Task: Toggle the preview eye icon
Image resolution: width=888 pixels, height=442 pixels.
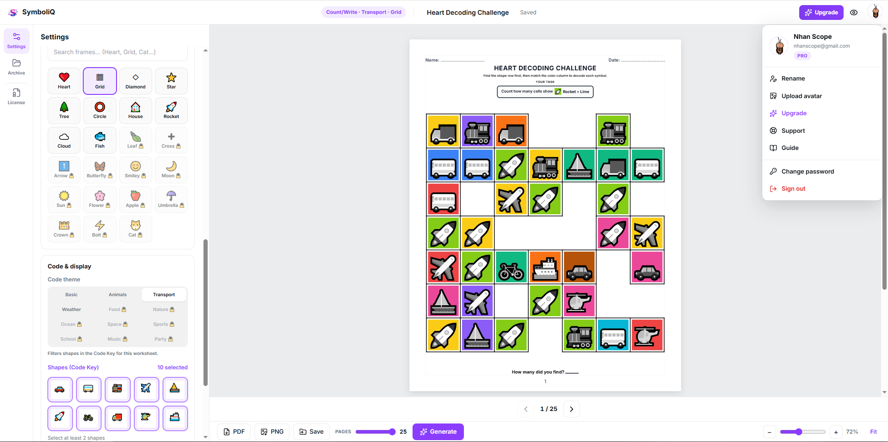Action: tap(854, 12)
